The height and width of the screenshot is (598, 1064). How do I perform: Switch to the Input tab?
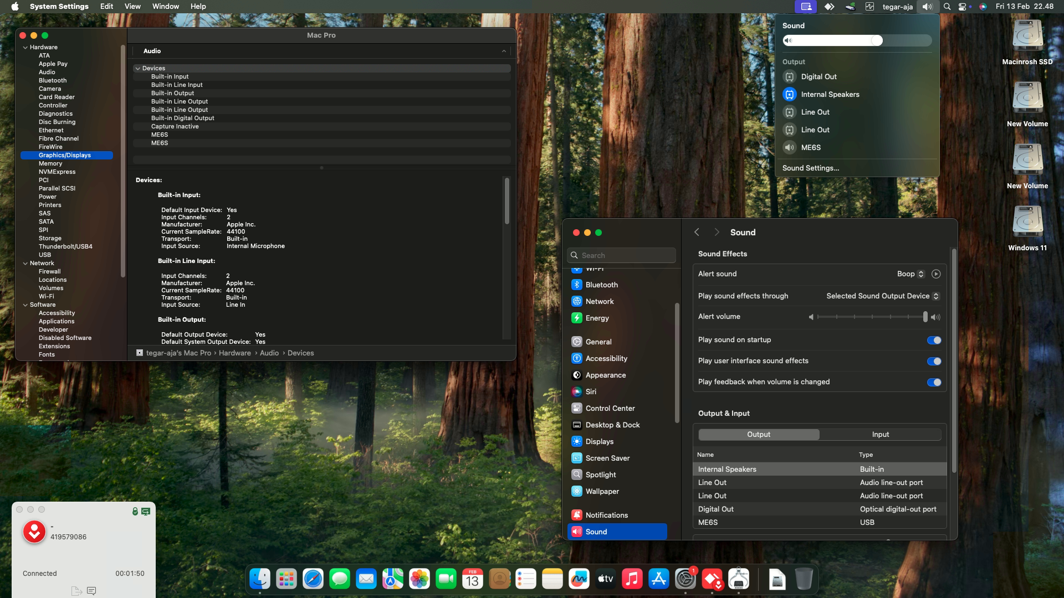tap(880, 435)
